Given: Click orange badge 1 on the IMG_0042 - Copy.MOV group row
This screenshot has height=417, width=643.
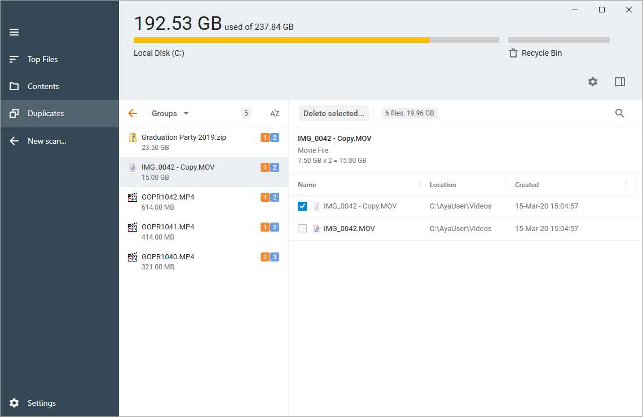Looking at the screenshot, I should (x=265, y=167).
